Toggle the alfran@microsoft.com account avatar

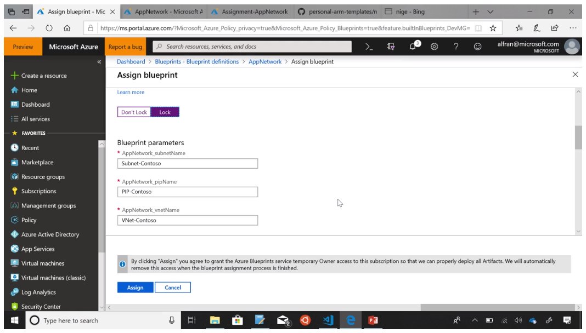point(571,47)
